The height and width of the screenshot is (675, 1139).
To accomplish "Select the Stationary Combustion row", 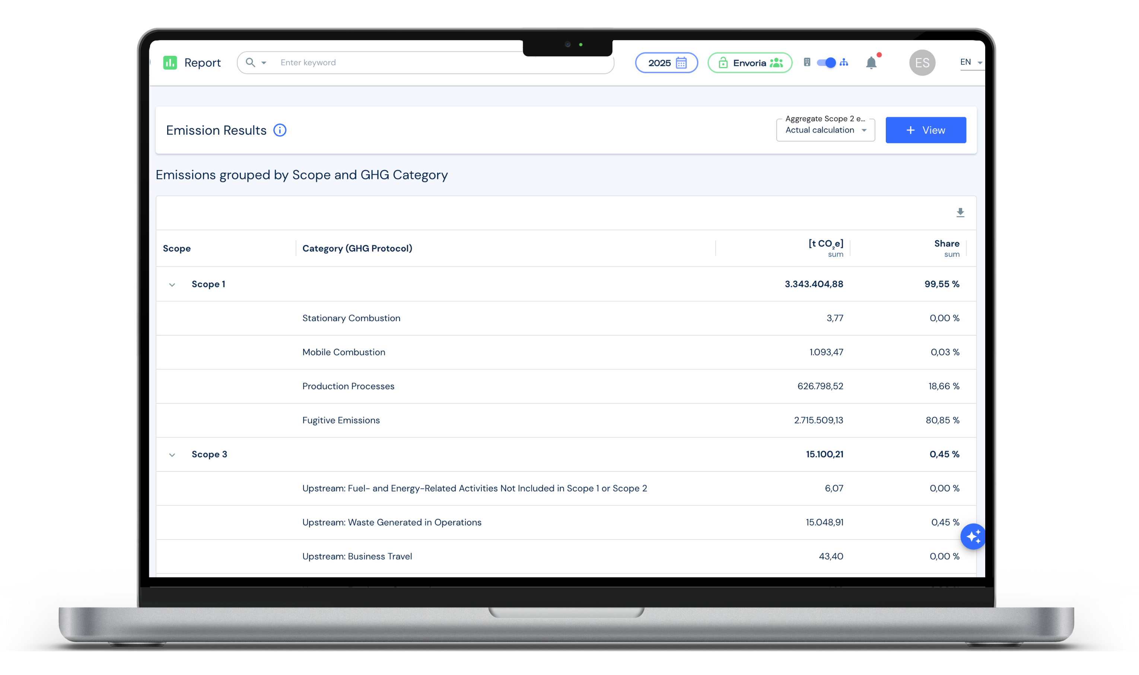I will point(566,319).
